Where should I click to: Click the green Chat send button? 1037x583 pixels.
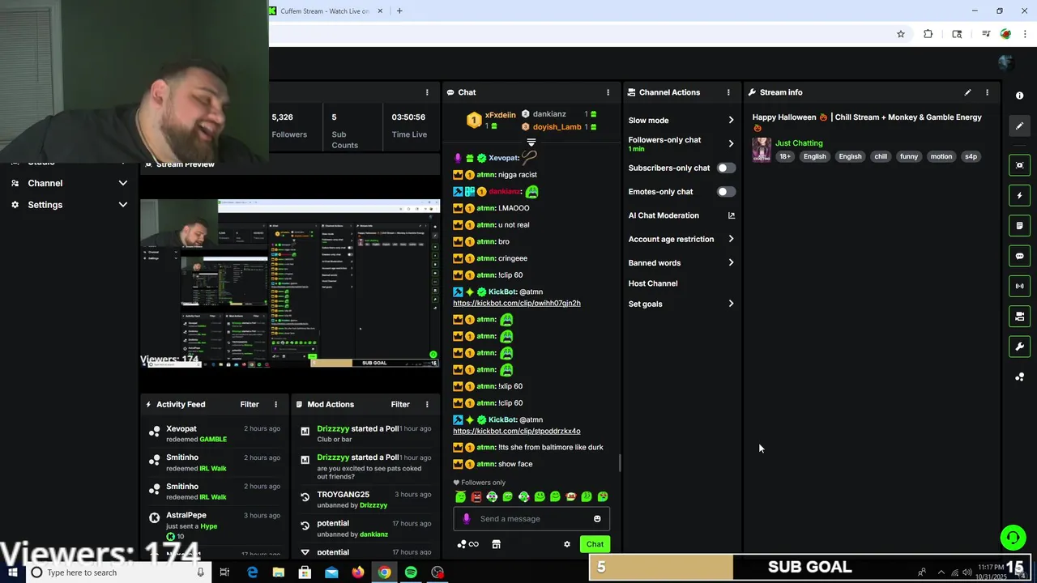point(595,544)
